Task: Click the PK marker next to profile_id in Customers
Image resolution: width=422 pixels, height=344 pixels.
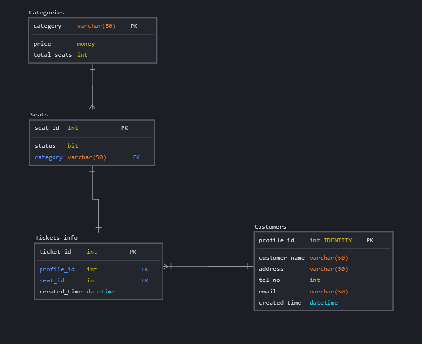Action: coord(370,240)
